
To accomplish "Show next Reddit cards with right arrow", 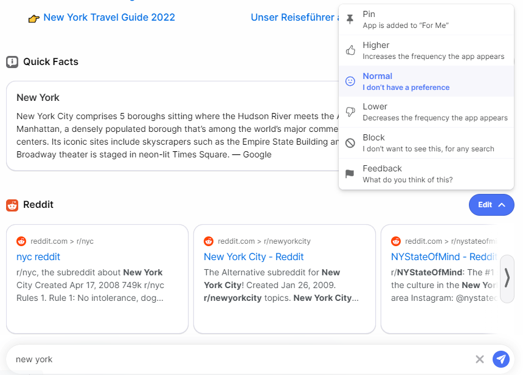I will coord(507,278).
